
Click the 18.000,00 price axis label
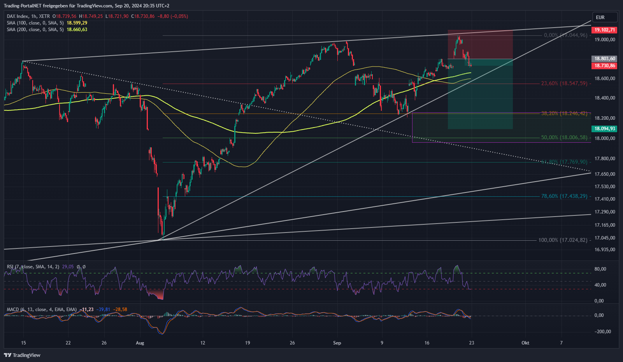coord(605,138)
